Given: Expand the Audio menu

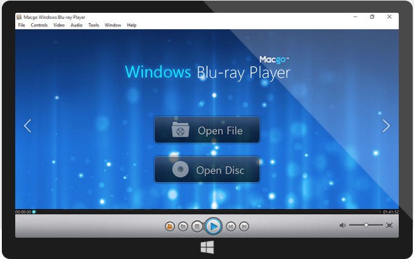Looking at the screenshot, I should coord(76,26).
